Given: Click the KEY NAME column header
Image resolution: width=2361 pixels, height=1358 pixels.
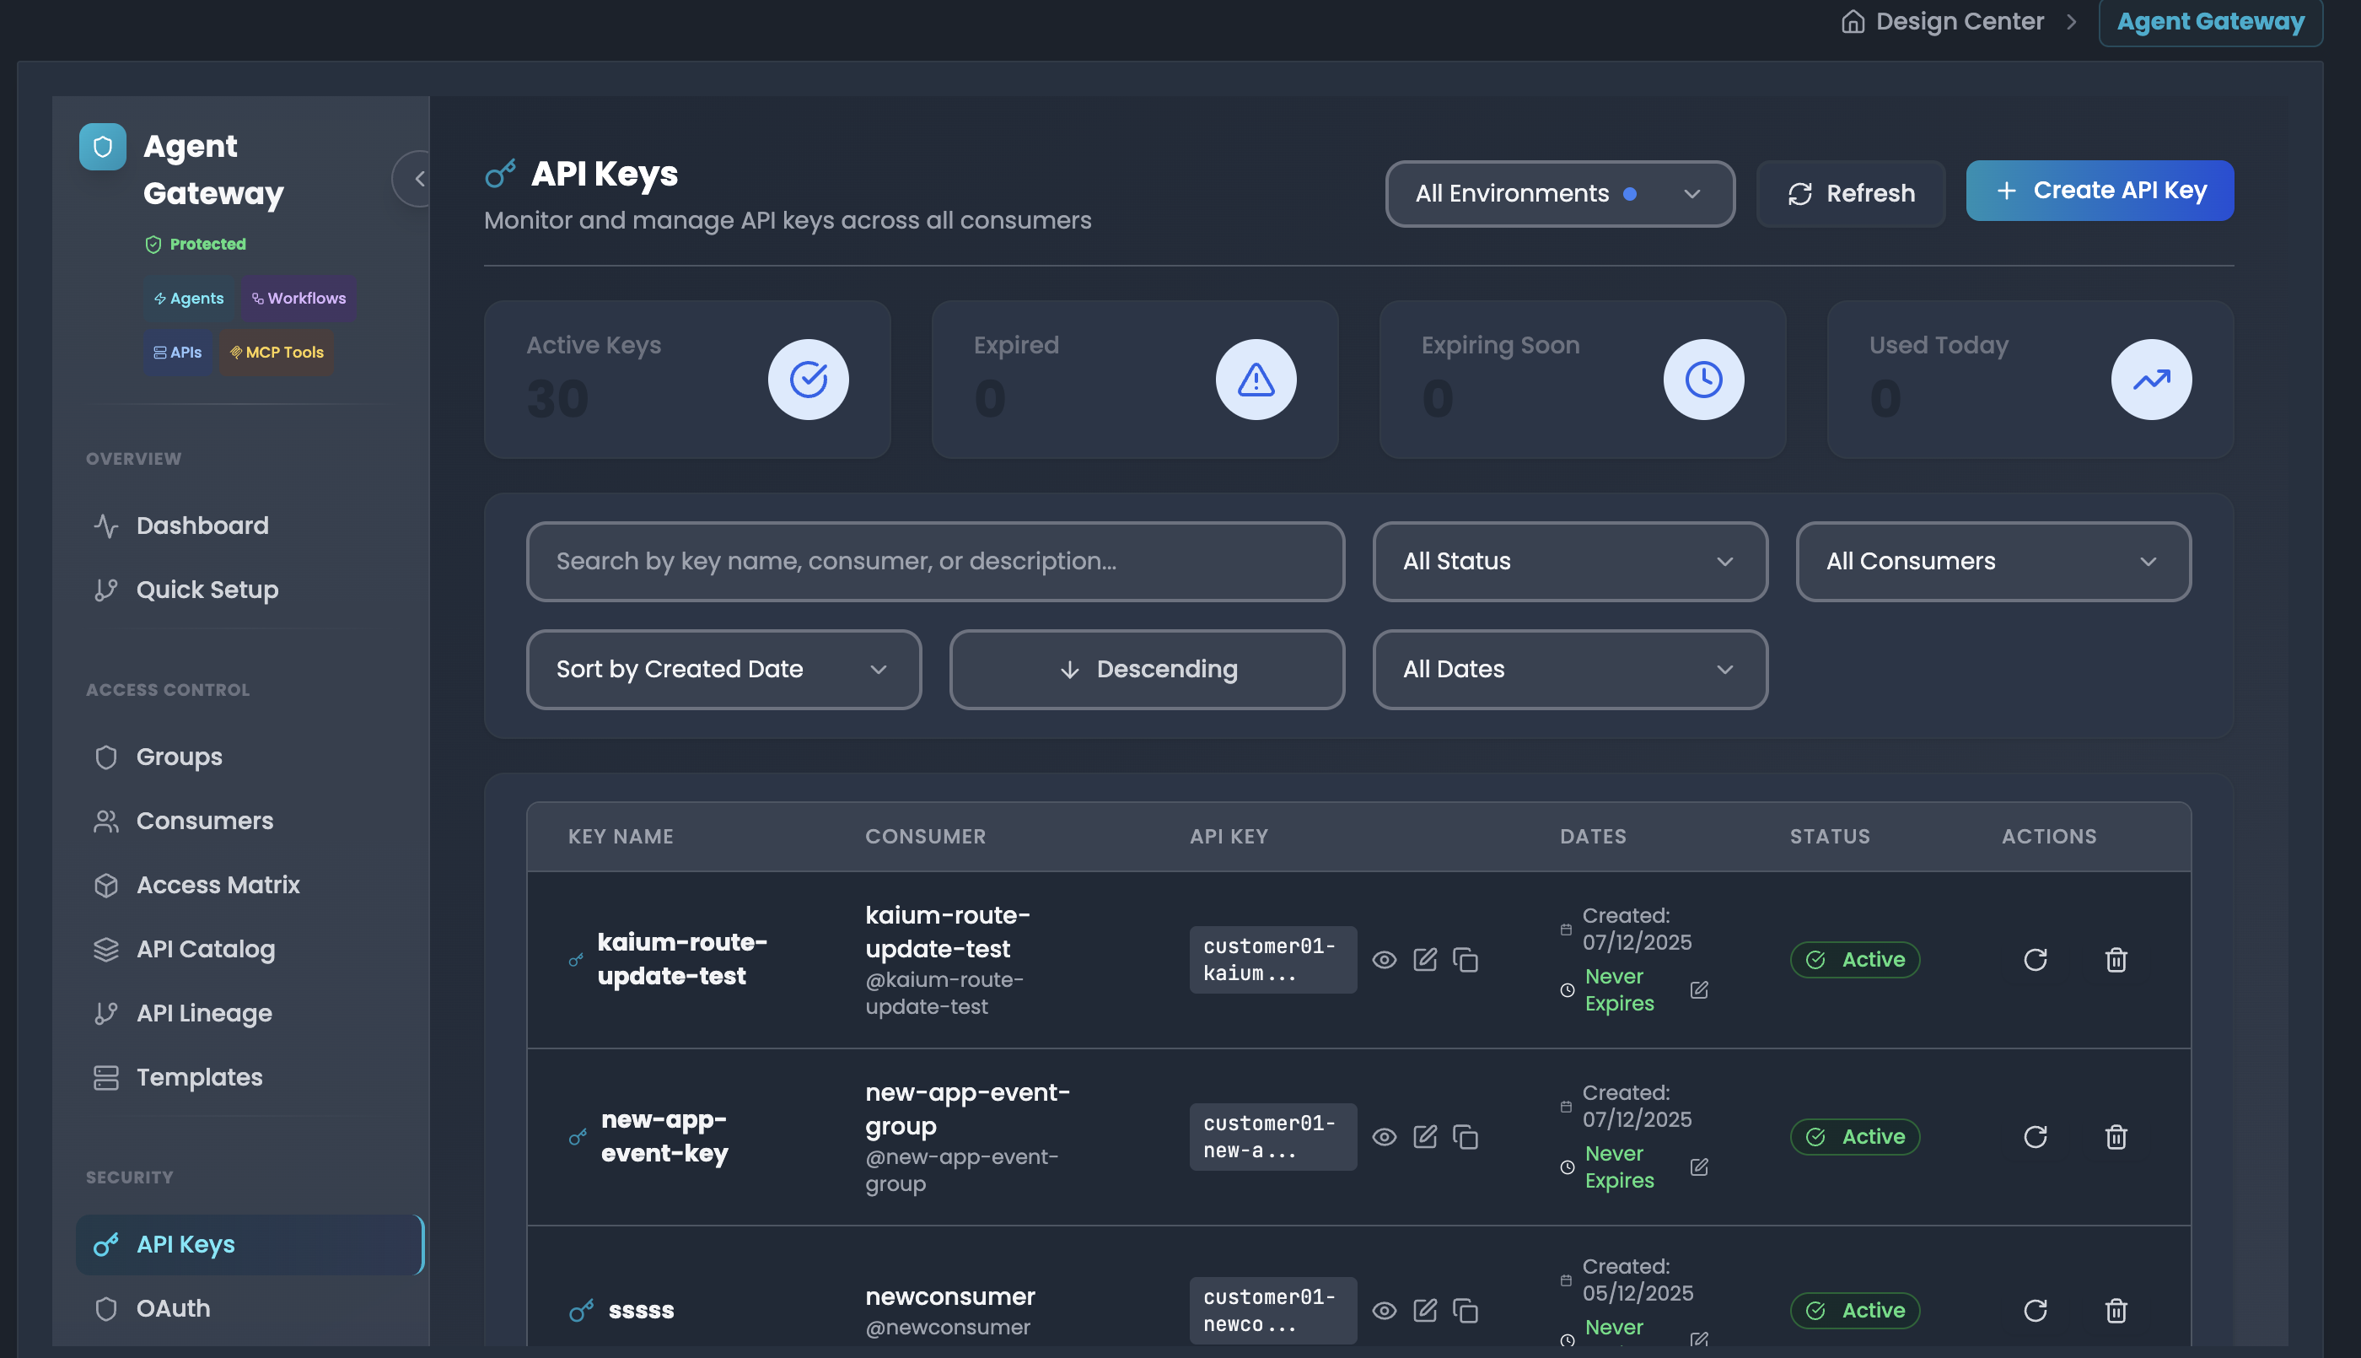Looking at the screenshot, I should point(621,837).
